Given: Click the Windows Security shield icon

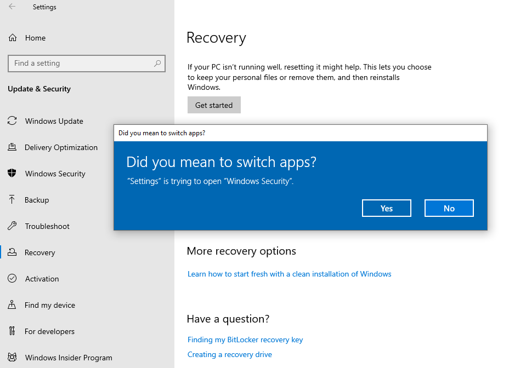Looking at the screenshot, I should pos(12,174).
